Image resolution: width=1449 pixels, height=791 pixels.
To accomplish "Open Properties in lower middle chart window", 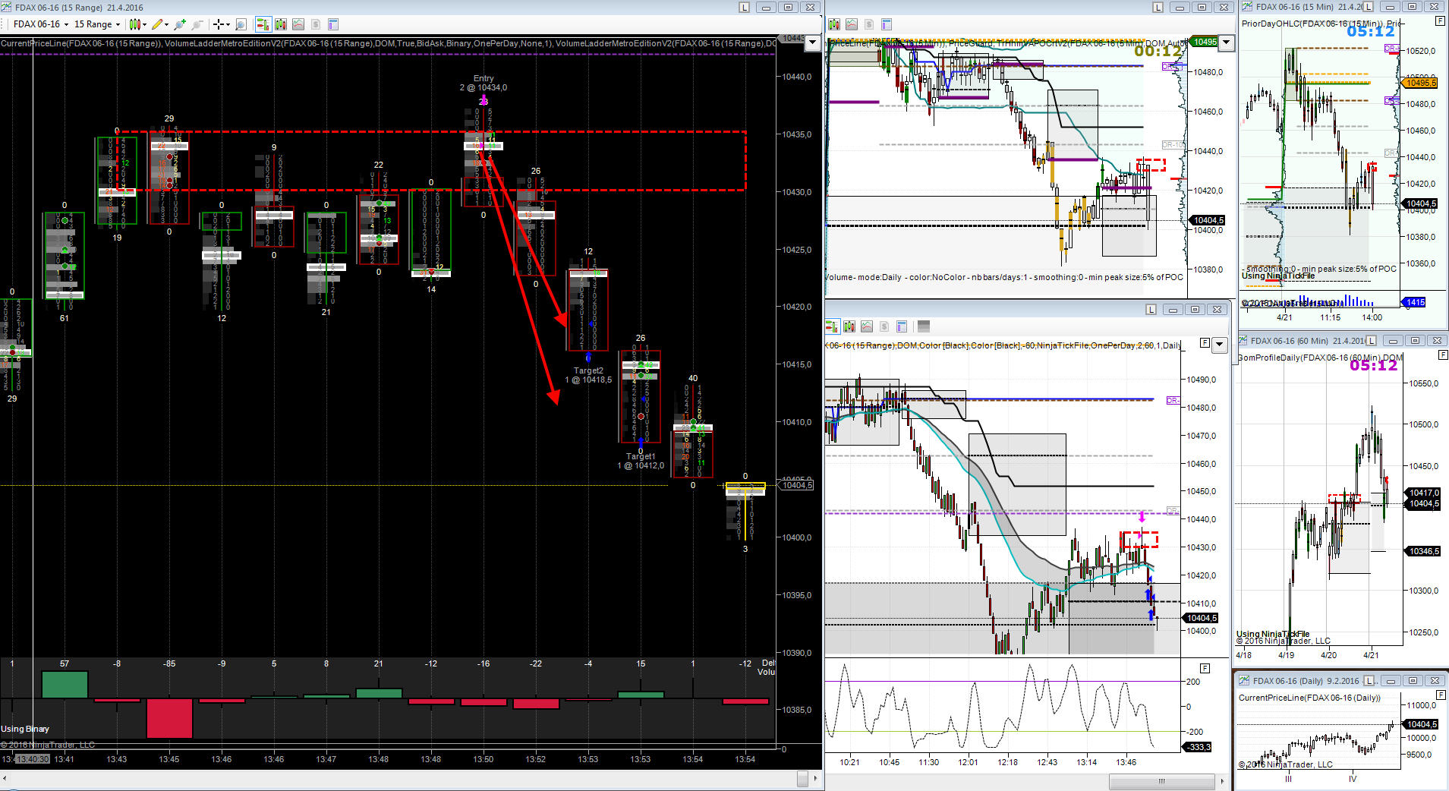I will (x=902, y=326).
